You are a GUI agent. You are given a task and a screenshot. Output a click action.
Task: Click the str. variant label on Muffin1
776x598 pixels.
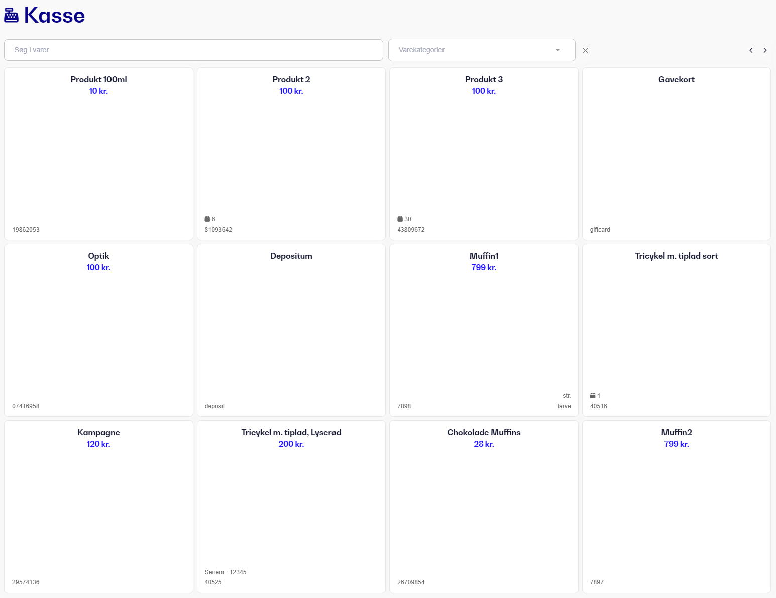(567, 396)
